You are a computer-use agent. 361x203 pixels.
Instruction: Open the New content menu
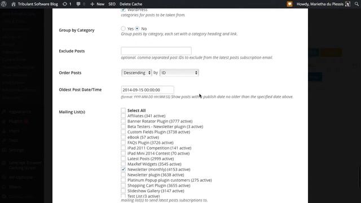[x=97, y=4]
